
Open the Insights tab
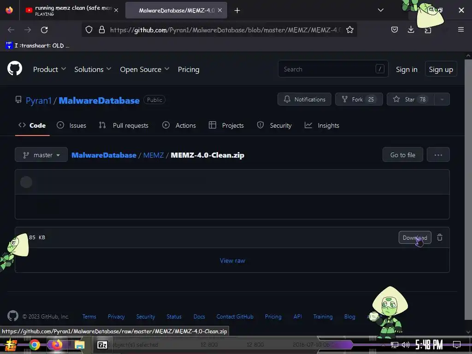(x=322, y=125)
